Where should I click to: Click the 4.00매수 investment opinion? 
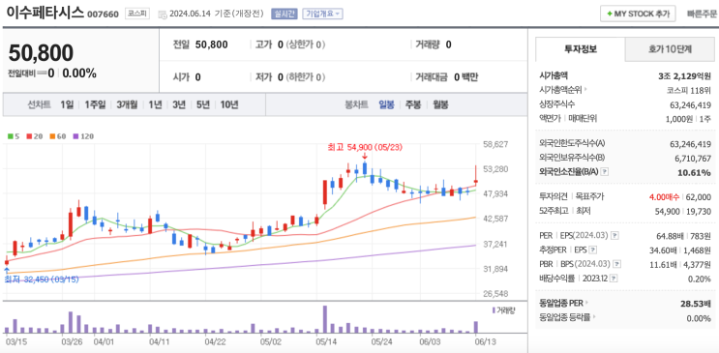tap(666, 197)
